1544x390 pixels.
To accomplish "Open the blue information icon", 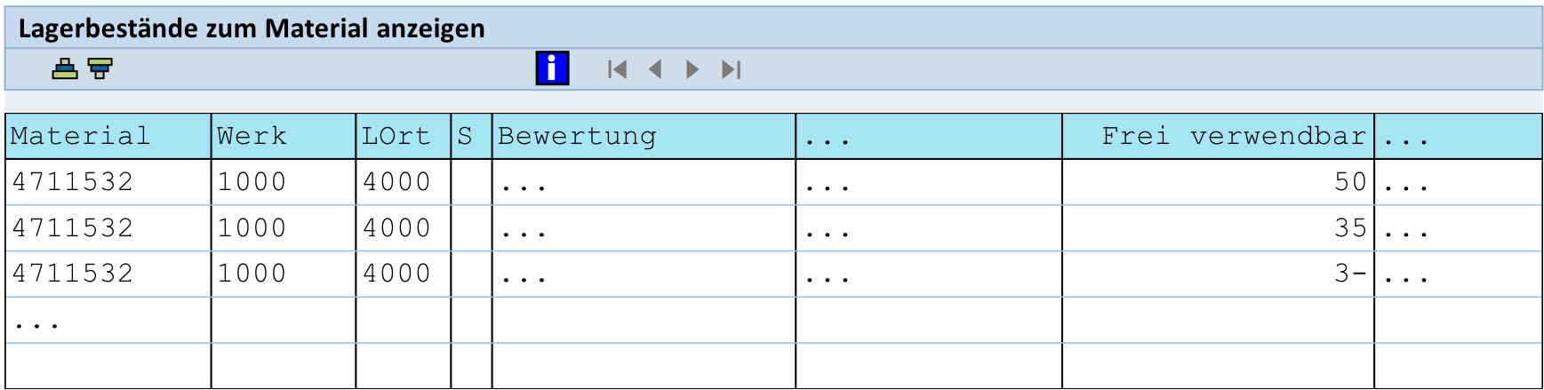I will click(x=552, y=68).
